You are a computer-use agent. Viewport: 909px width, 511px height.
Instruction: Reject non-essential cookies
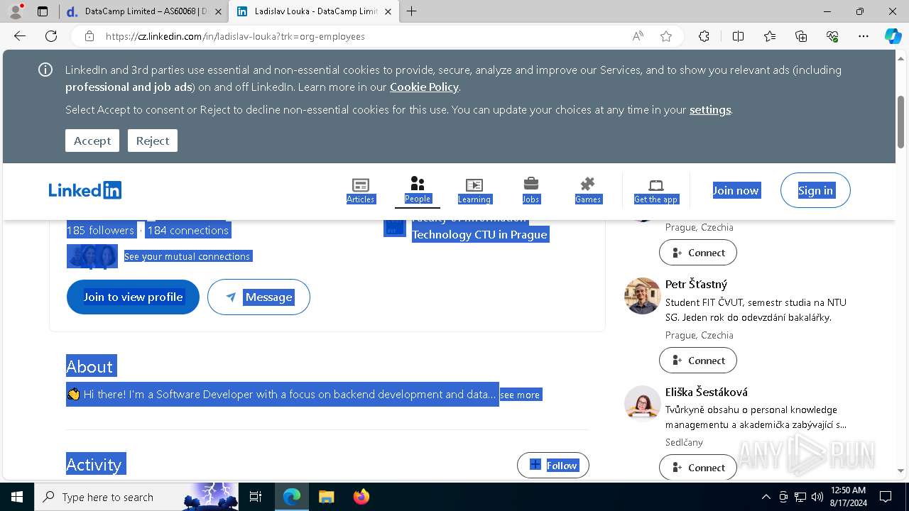point(153,141)
